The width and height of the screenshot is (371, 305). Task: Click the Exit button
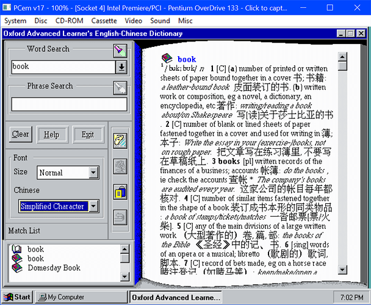88,135
